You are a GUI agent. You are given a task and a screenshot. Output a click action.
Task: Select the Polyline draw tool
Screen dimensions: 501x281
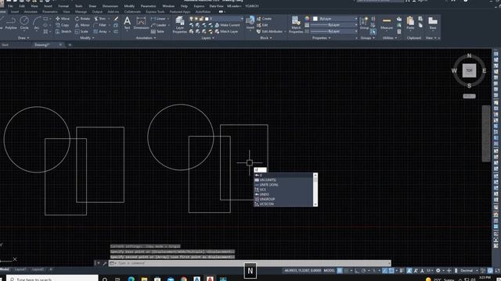tap(10, 23)
